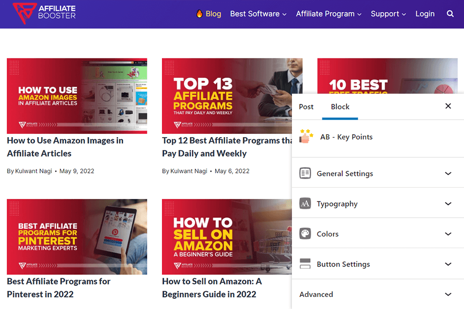Expand the Colors section chevron
This screenshot has width=464, height=309.
448,234
